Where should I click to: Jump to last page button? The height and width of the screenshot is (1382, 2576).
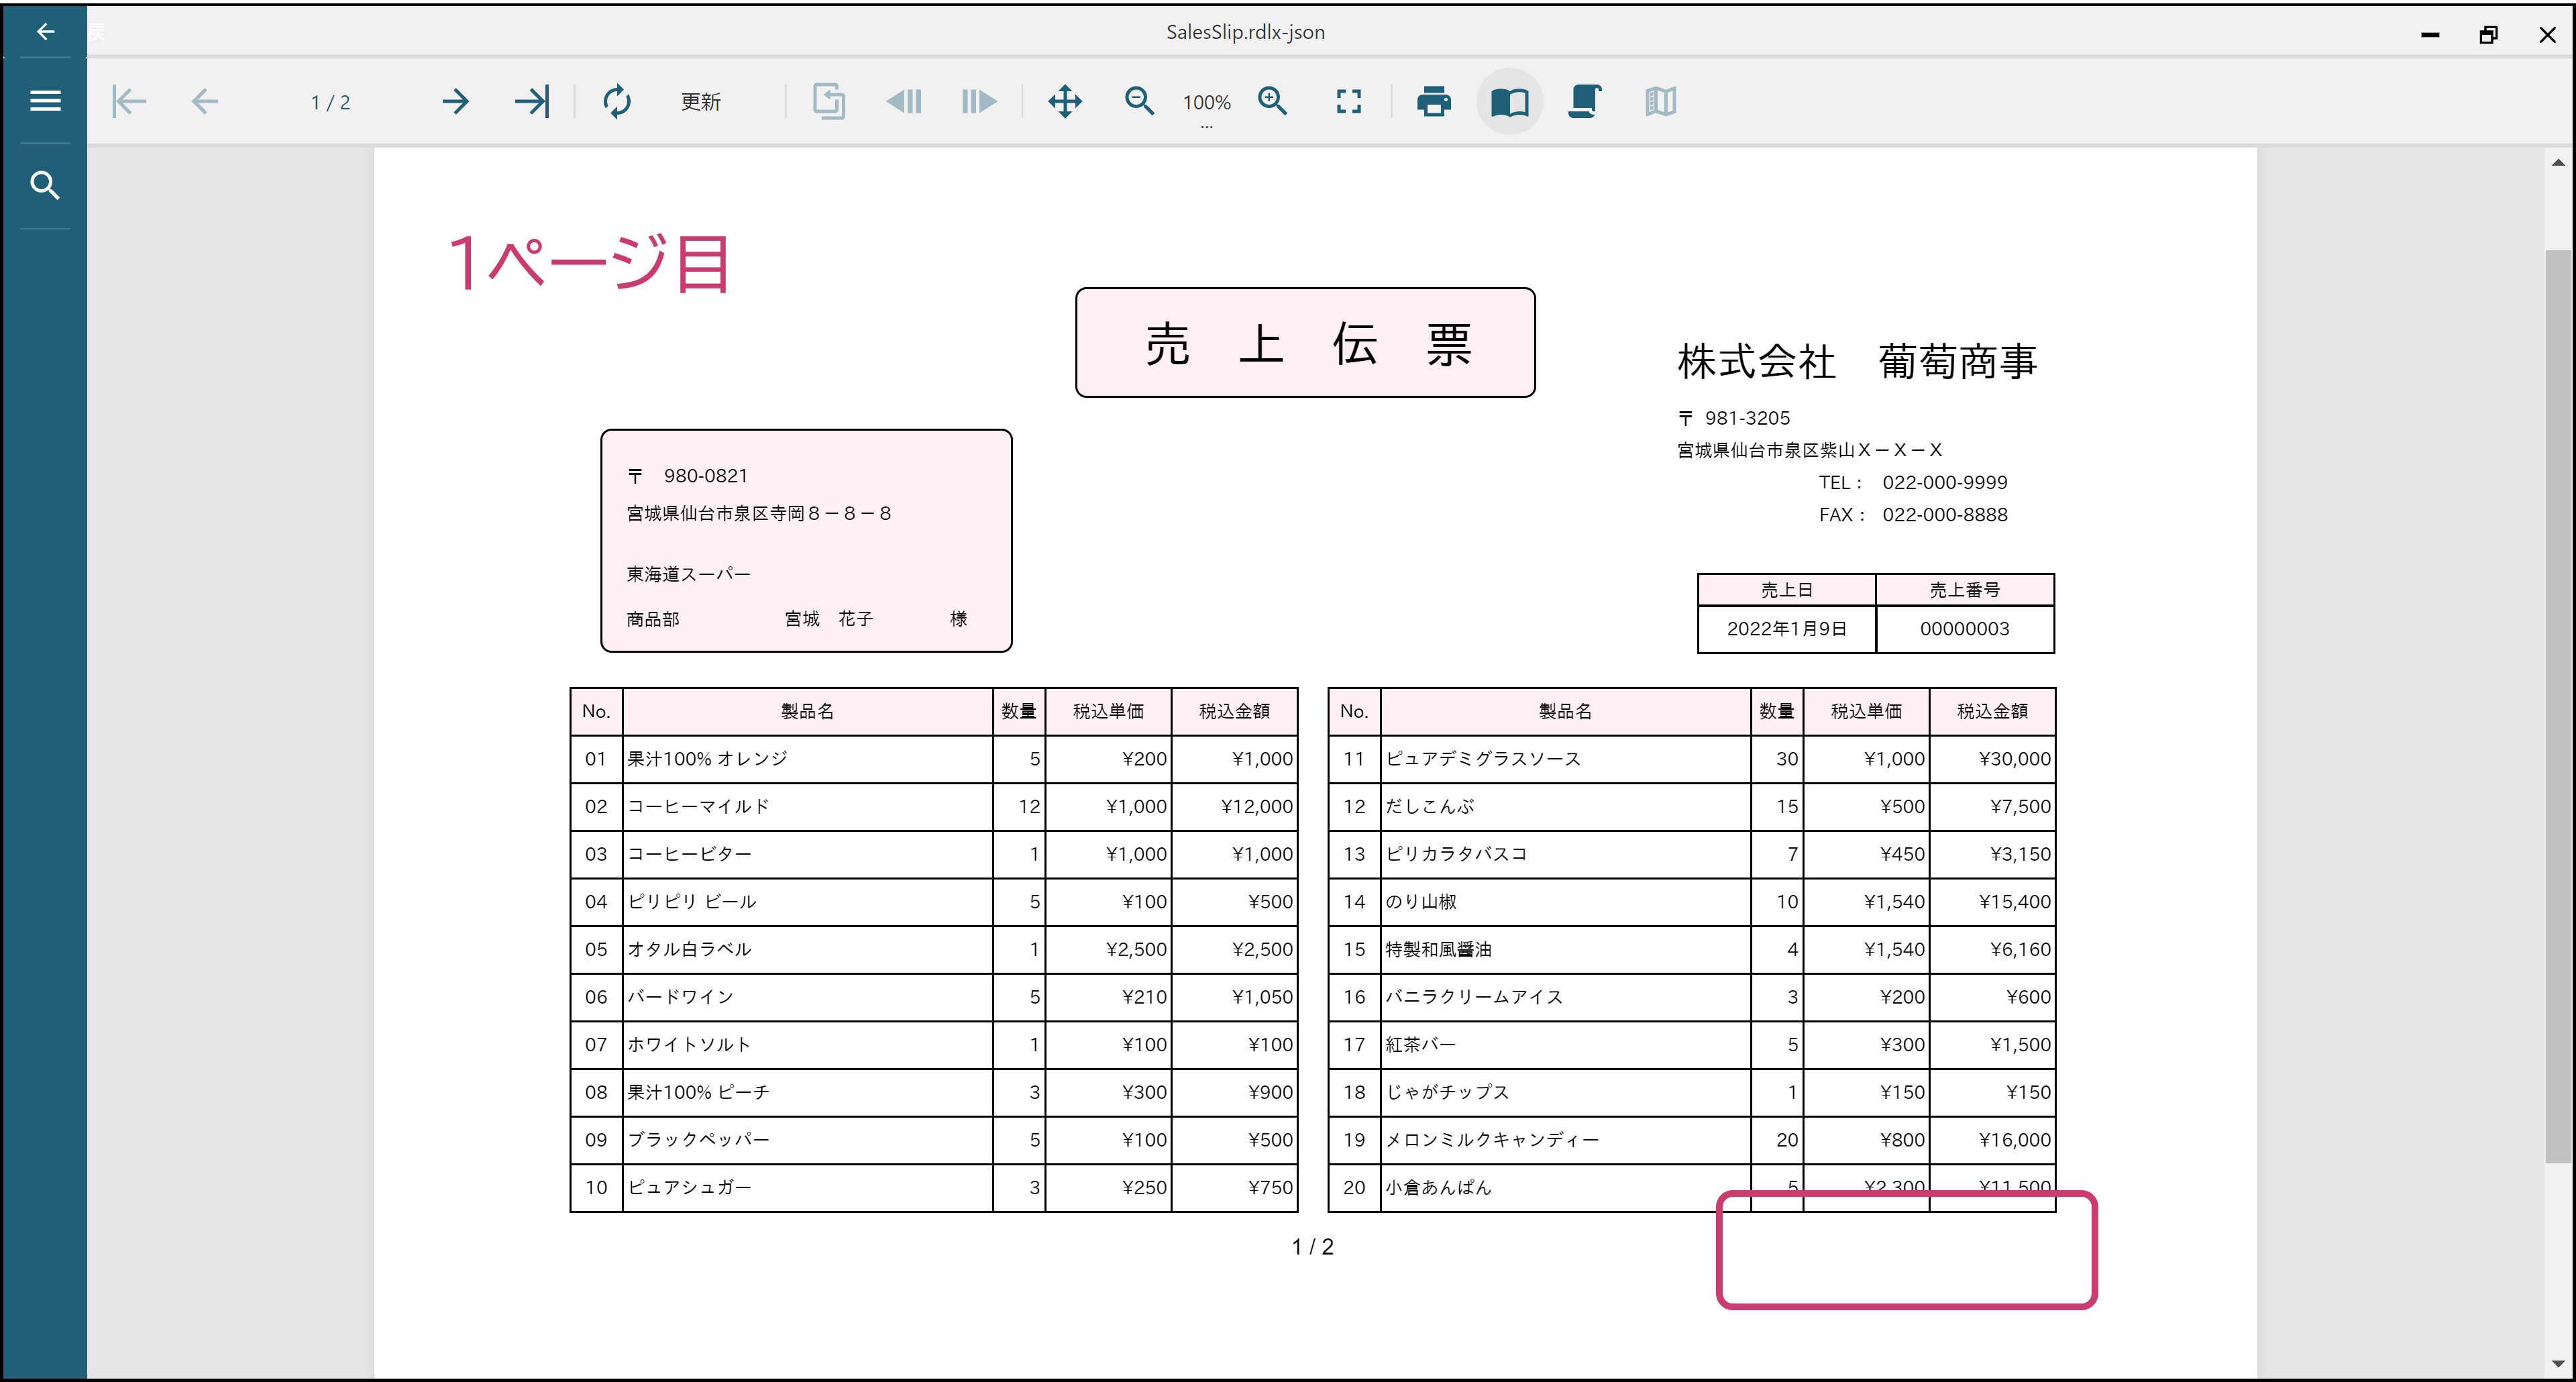pos(532,101)
